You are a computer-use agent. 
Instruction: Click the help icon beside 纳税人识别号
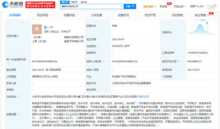(x=103, y=61)
